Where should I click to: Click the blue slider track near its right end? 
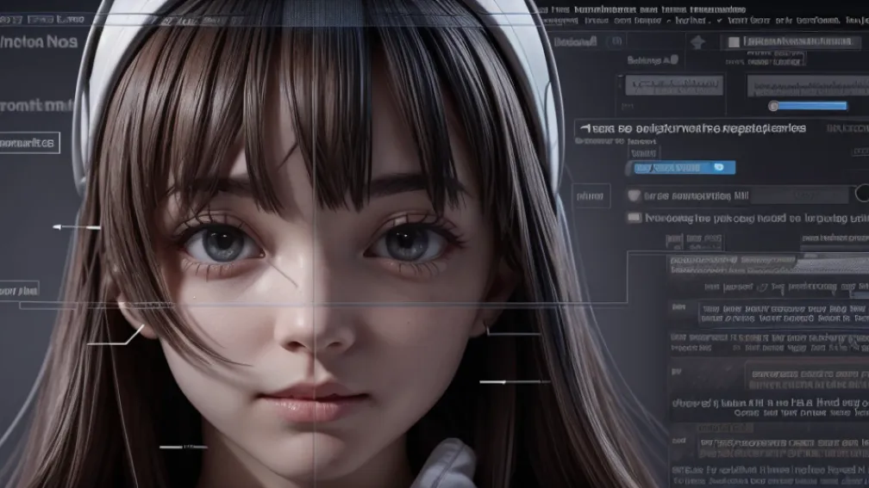836,106
